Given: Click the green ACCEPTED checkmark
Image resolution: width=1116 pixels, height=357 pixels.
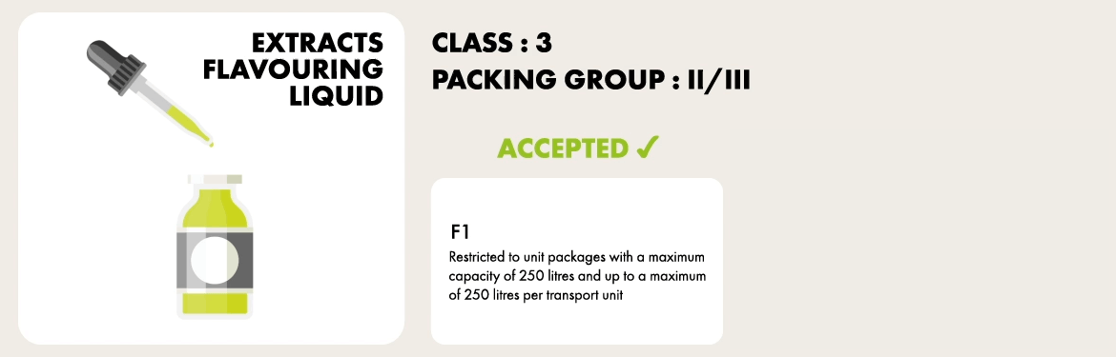Looking at the screenshot, I should point(649,148).
